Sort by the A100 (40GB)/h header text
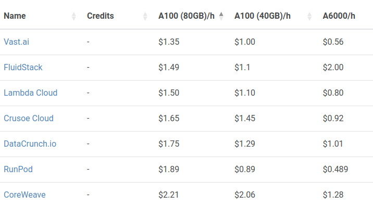The width and height of the screenshot is (373, 207). tap(263, 16)
